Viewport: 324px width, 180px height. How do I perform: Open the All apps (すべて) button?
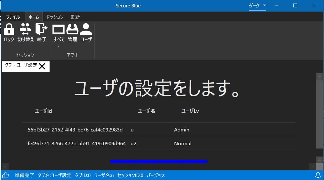[59, 33]
